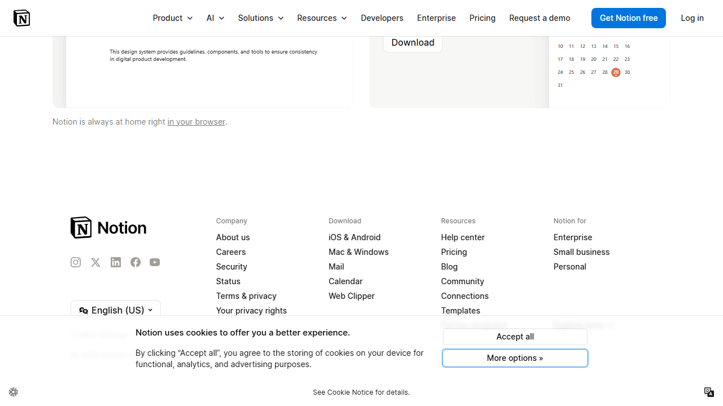Open the Small business link
This screenshot has height=406, width=723.
click(582, 252)
